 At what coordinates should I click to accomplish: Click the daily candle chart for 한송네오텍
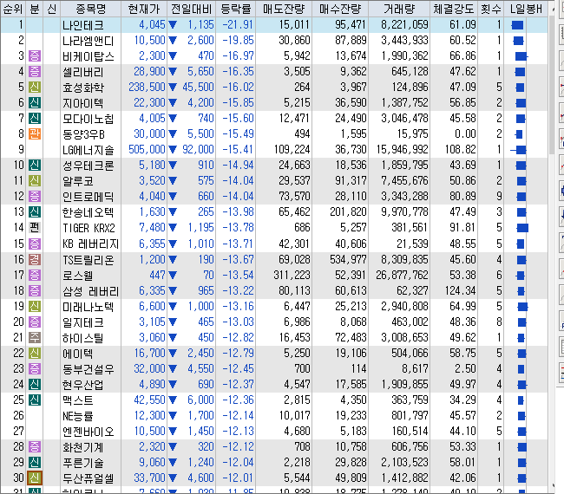point(521,212)
